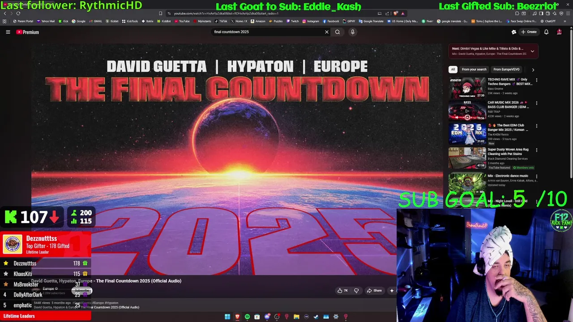Open the CAR MUSIC MIX 2026 thumbnail
573x322 pixels.
coord(467,111)
